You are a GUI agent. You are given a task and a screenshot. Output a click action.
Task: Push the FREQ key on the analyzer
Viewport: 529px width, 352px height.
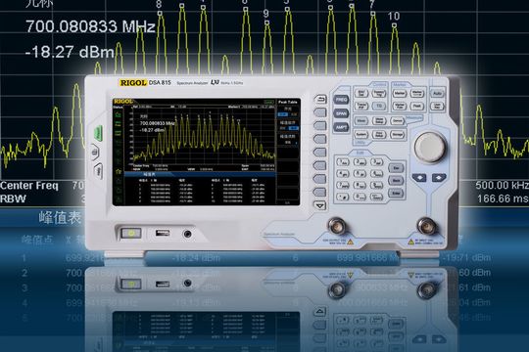pos(341,100)
